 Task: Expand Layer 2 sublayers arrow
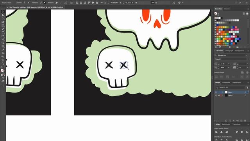pyautogui.click(x=223, y=95)
